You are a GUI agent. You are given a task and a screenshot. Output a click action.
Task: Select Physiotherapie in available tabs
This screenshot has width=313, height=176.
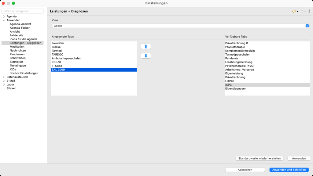[235, 47]
